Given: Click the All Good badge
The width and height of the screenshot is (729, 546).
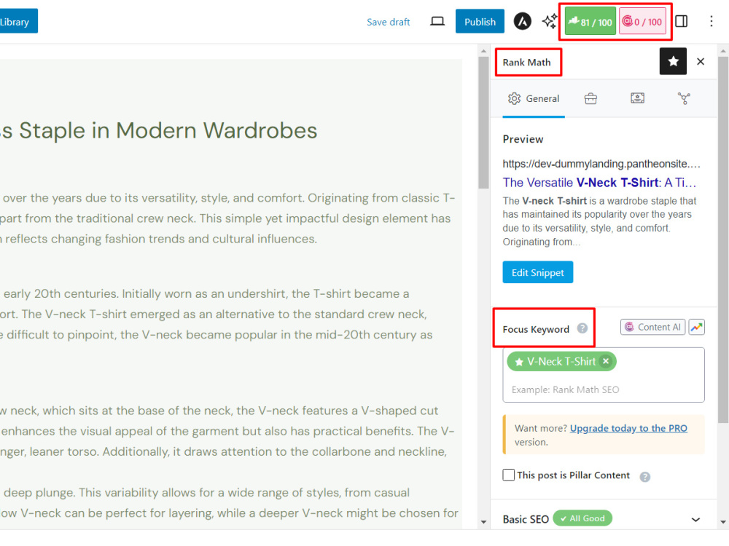Looking at the screenshot, I should point(582,518).
